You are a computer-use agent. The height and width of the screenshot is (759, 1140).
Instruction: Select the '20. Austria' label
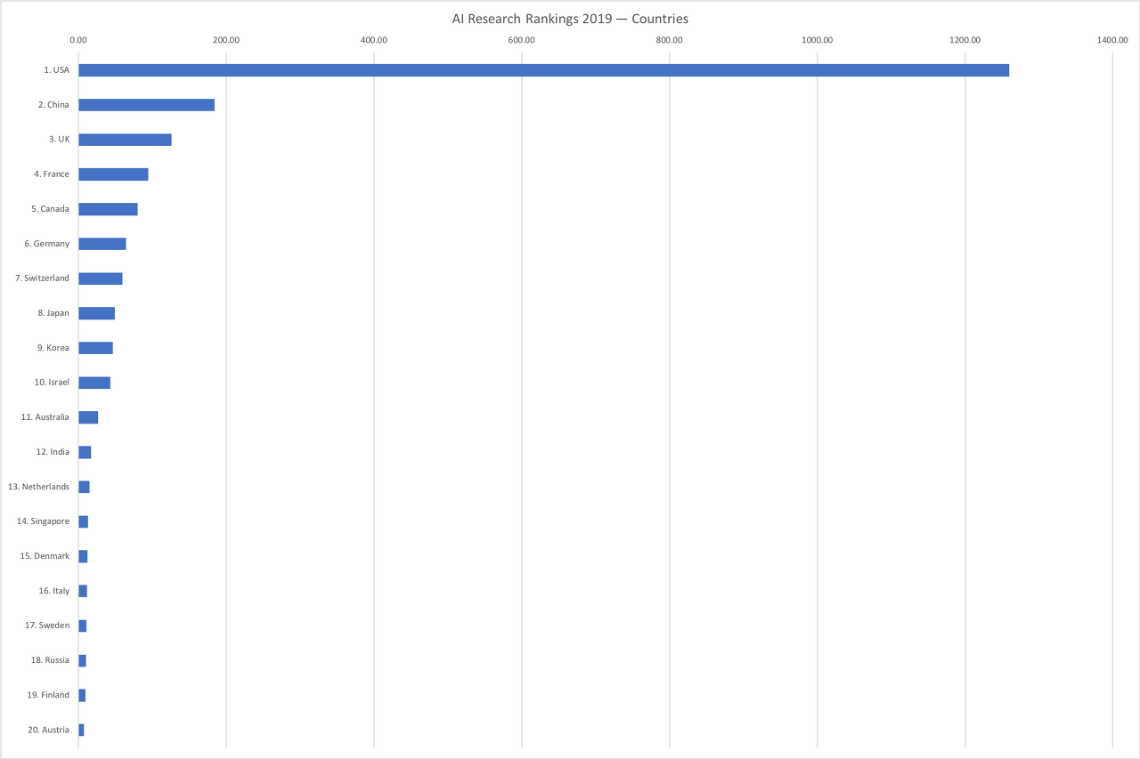(48, 730)
